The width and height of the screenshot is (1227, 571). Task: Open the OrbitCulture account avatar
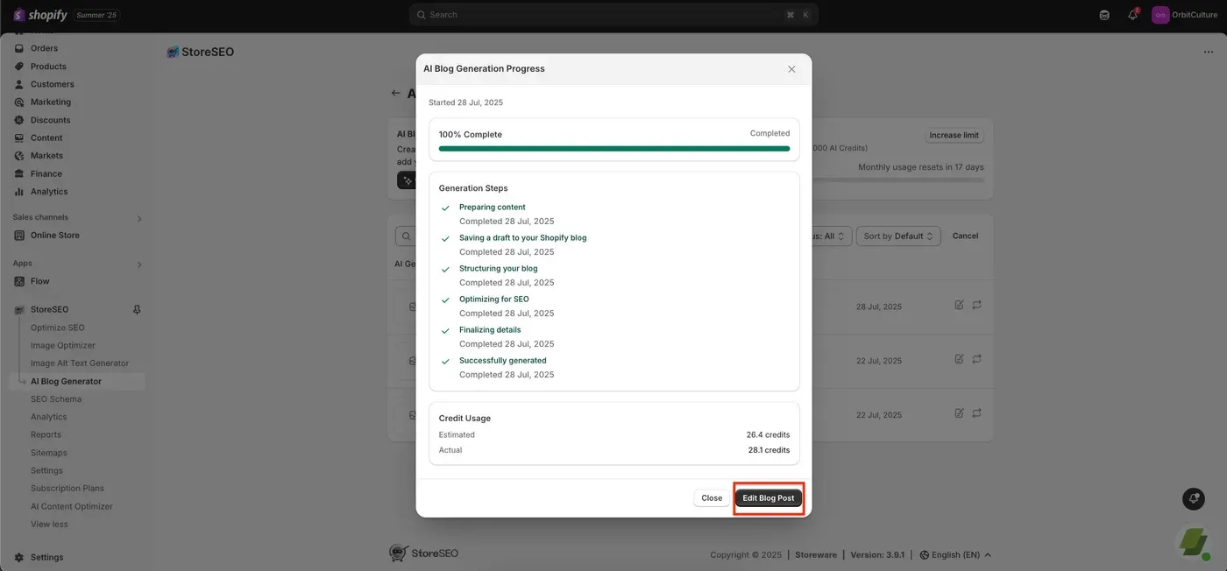tap(1160, 15)
